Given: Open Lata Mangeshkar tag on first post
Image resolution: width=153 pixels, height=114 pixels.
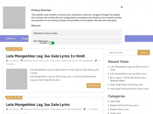Looking at the screenshot, I should pos(86,61).
